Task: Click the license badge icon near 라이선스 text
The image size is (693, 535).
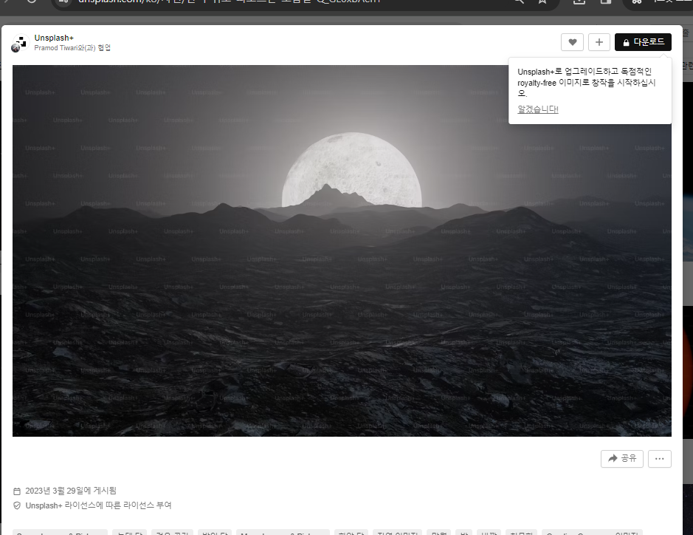Action: tap(16, 505)
